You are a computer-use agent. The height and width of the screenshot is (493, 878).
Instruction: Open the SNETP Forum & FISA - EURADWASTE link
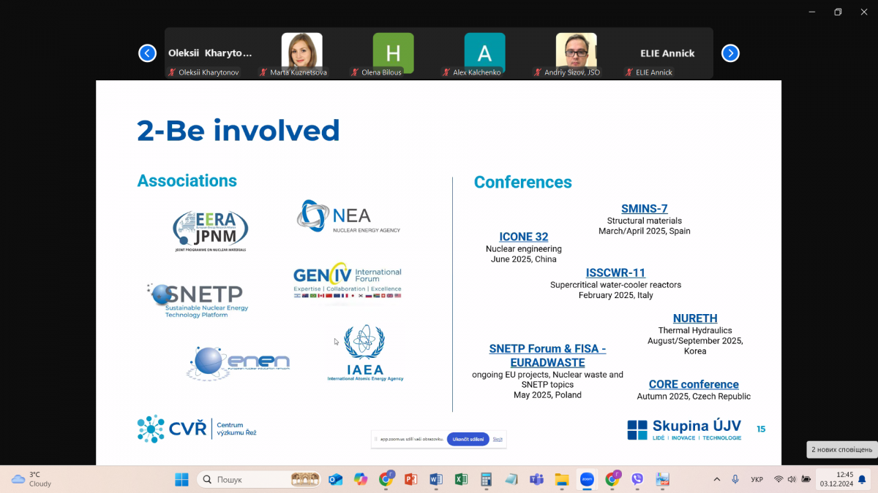point(547,356)
